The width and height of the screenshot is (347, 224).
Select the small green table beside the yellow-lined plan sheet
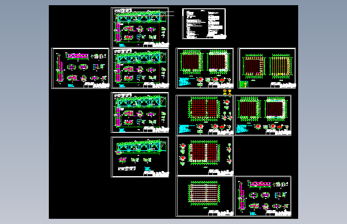coord(244,84)
